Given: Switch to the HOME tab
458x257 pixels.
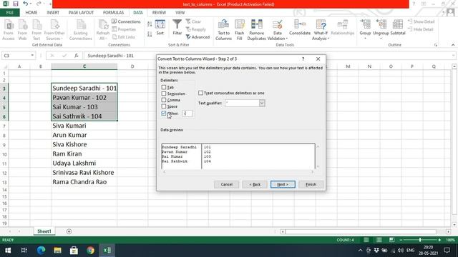Looking at the screenshot, I should pyautogui.click(x=31, y=13).
